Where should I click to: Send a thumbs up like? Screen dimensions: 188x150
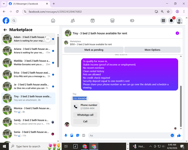179,135
